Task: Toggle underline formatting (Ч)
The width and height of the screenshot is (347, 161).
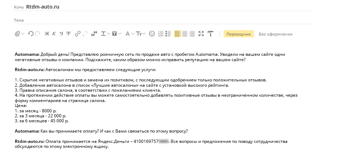Action: [61, 34]
